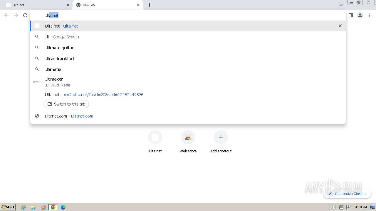Click the show desktop tray icon
Screen dimensions: 376x211
[372, 207]
